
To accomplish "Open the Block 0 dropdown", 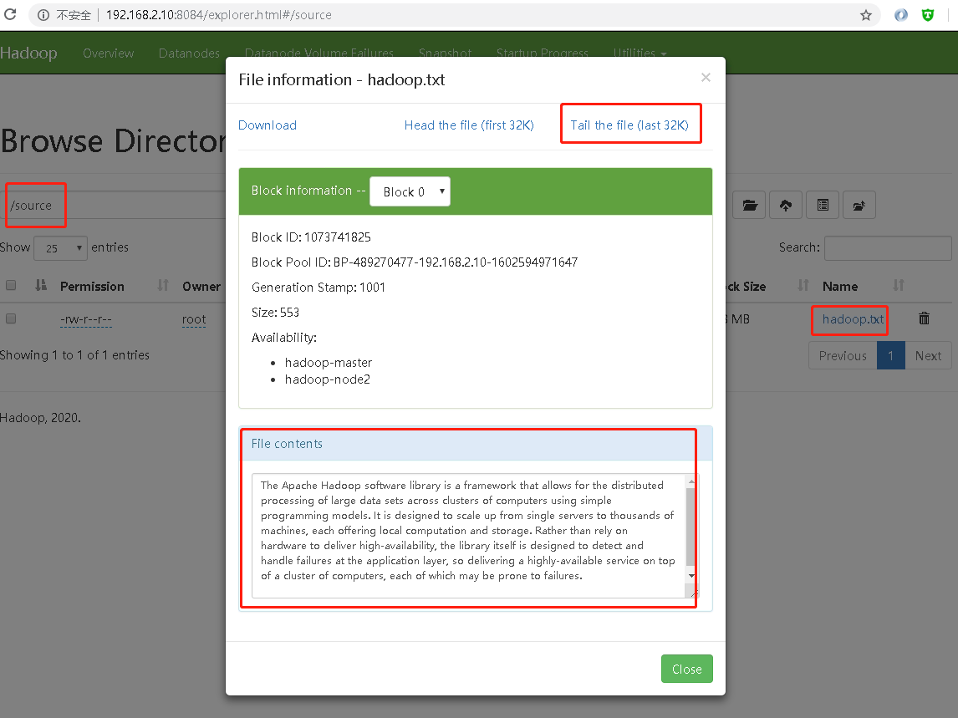I will [x=410, y=191].
